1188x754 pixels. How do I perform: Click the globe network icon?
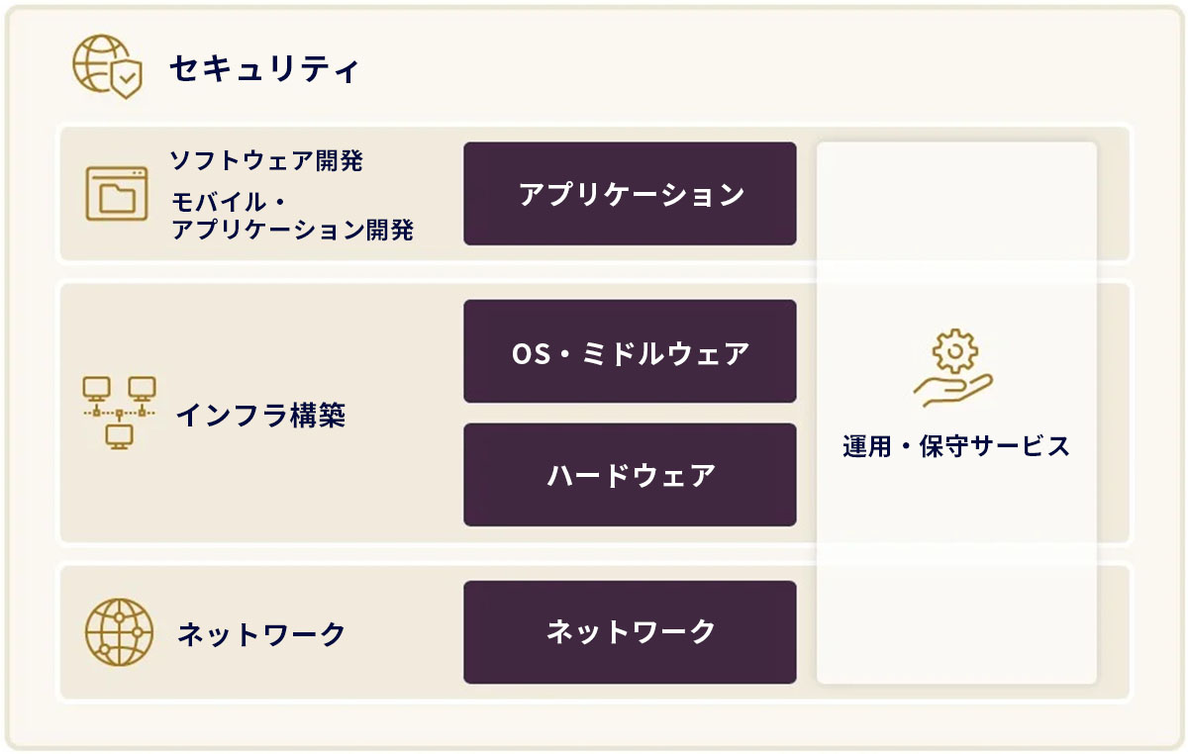(119, 632)
